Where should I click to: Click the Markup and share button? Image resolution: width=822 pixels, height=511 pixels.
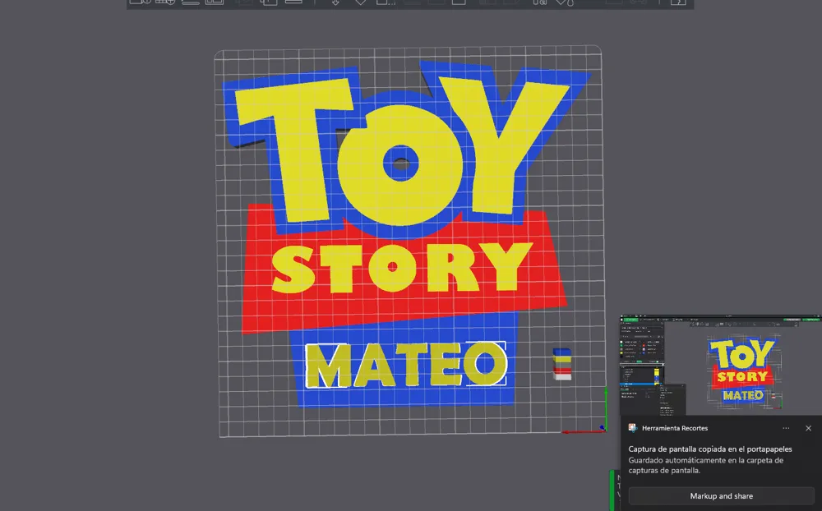pyautogui.click(x=721, y=495)
